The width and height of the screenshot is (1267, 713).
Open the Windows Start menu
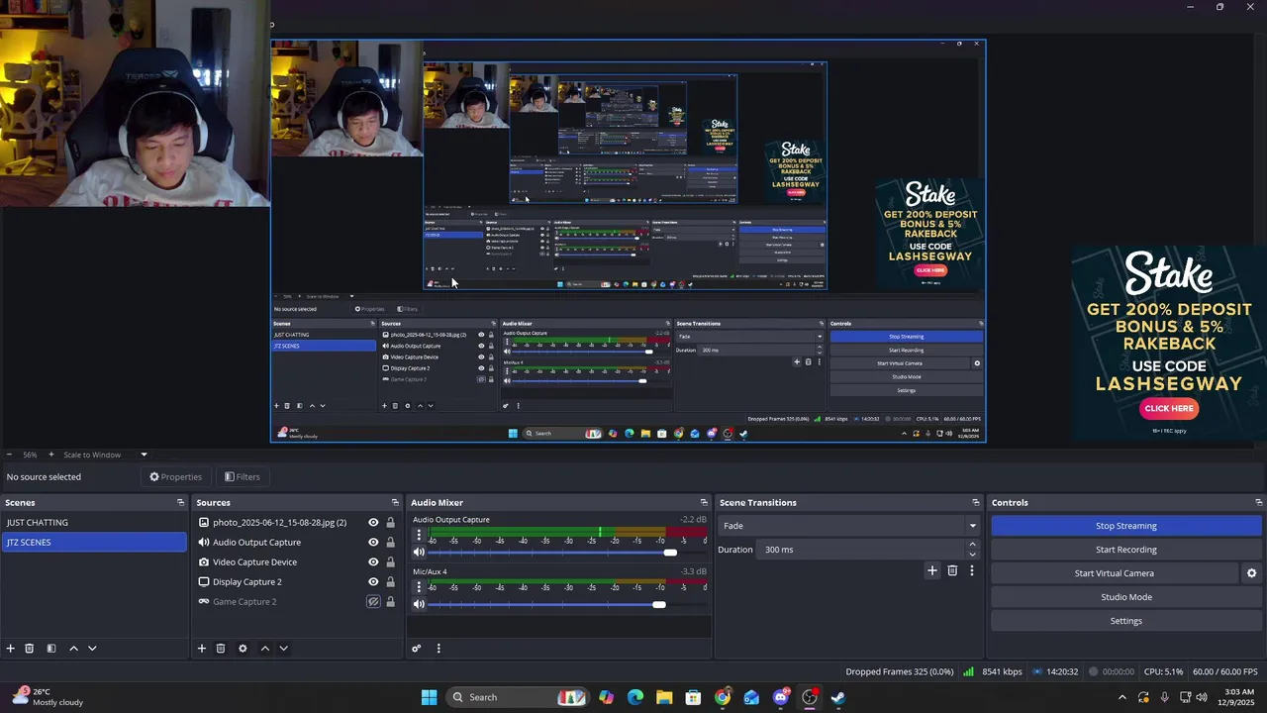point(429,697)
